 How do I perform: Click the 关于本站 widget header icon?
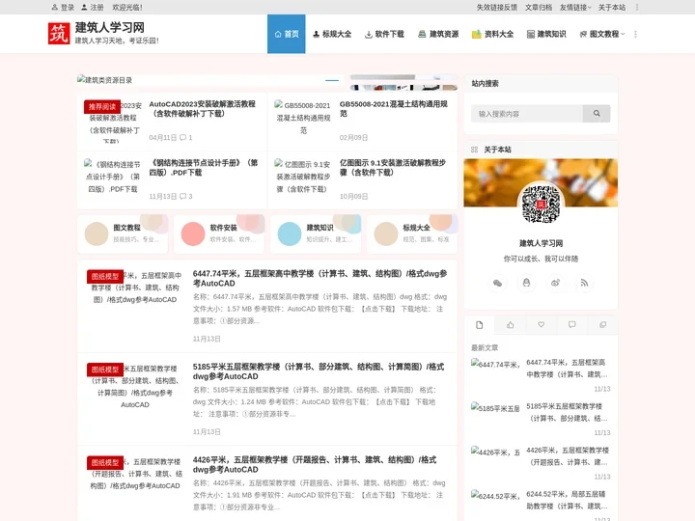pyautogui.click(x=474, y=150)
